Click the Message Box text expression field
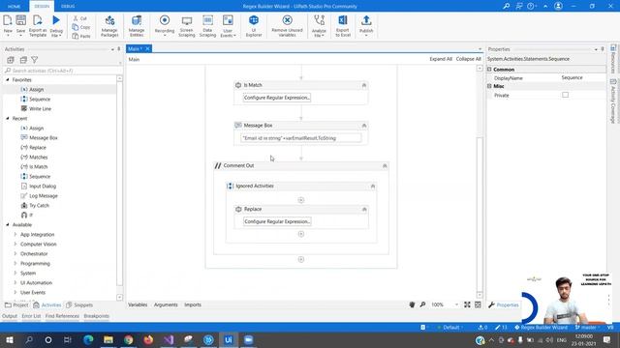The height and width of the screenshot is (348, 620). [x=301, y=138]
